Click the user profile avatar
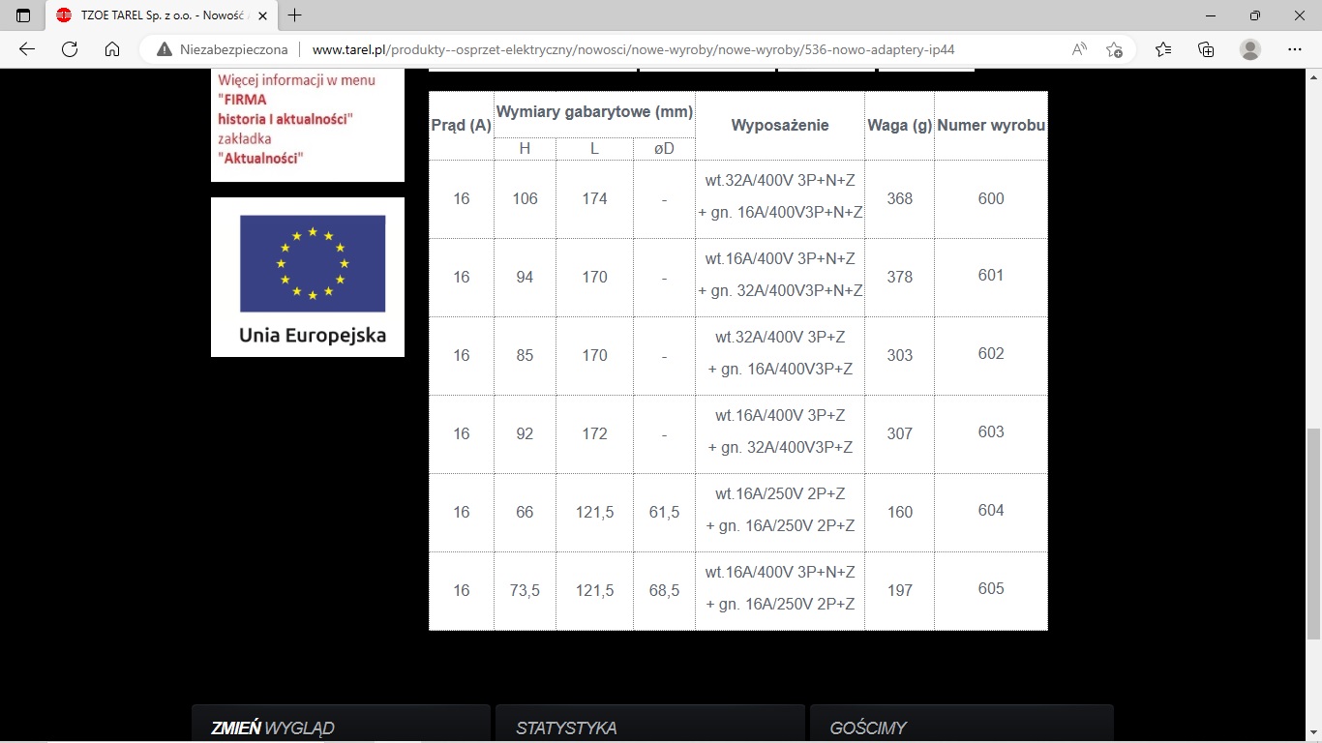 pos(1250,49)
